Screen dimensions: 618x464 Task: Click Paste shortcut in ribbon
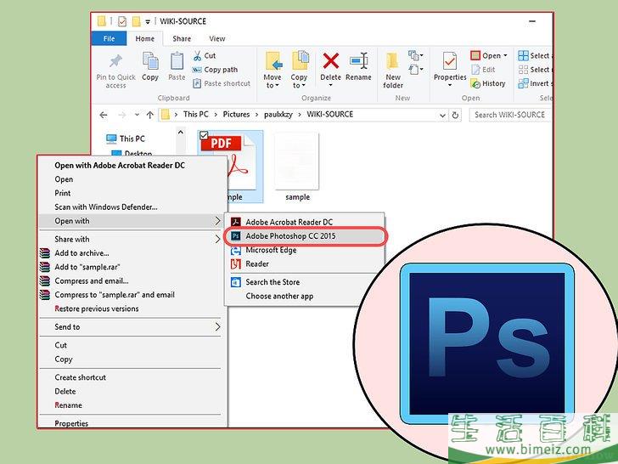pyautogui.click(x=221, y=83)
